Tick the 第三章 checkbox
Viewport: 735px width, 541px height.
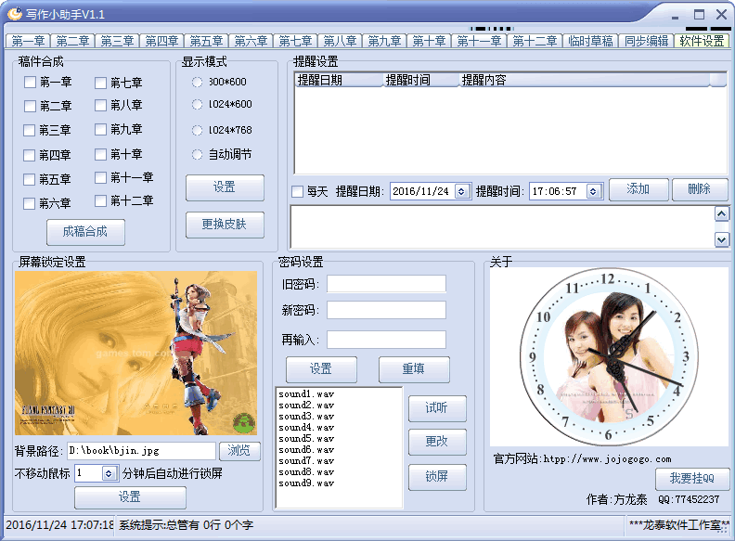click(29, 130)
